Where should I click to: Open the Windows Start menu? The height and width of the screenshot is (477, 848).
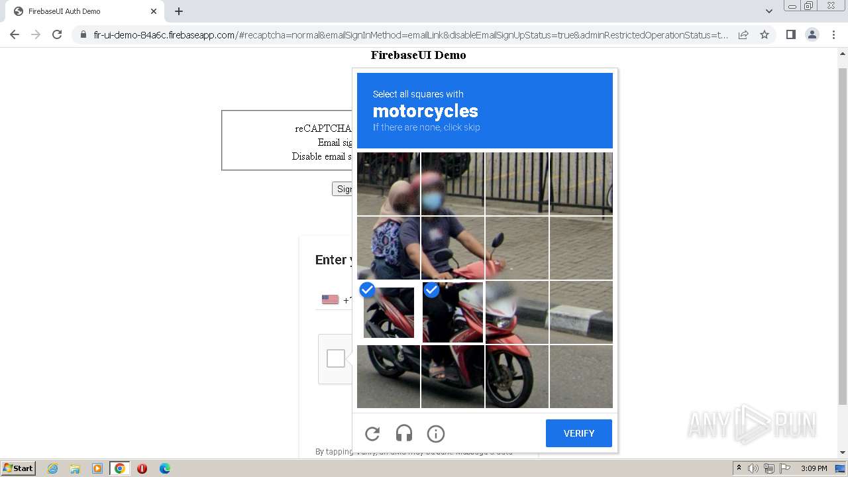[19, 468]
